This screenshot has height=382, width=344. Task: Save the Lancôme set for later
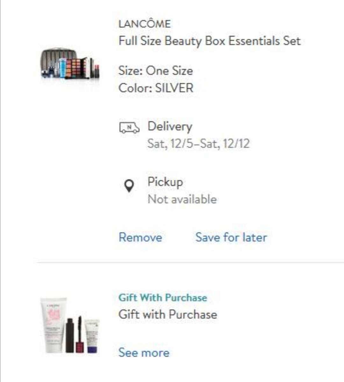pyautogui.click(x=231, y=238)
